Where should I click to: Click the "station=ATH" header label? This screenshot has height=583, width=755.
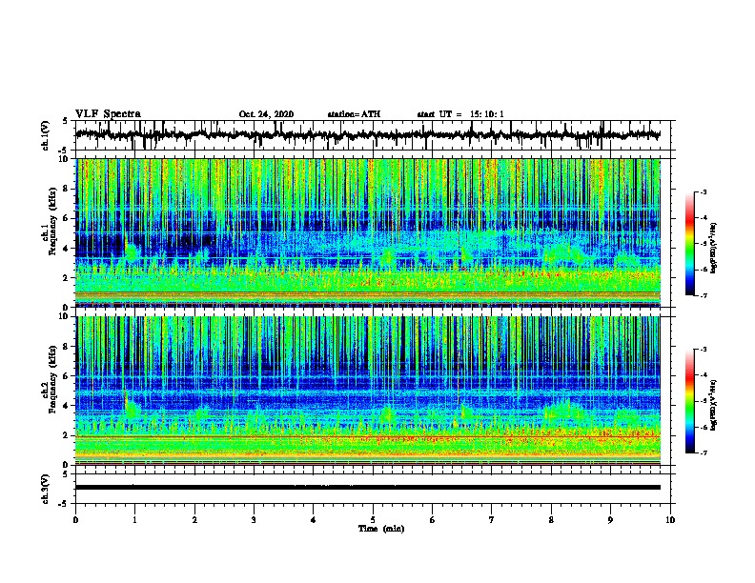354,114
